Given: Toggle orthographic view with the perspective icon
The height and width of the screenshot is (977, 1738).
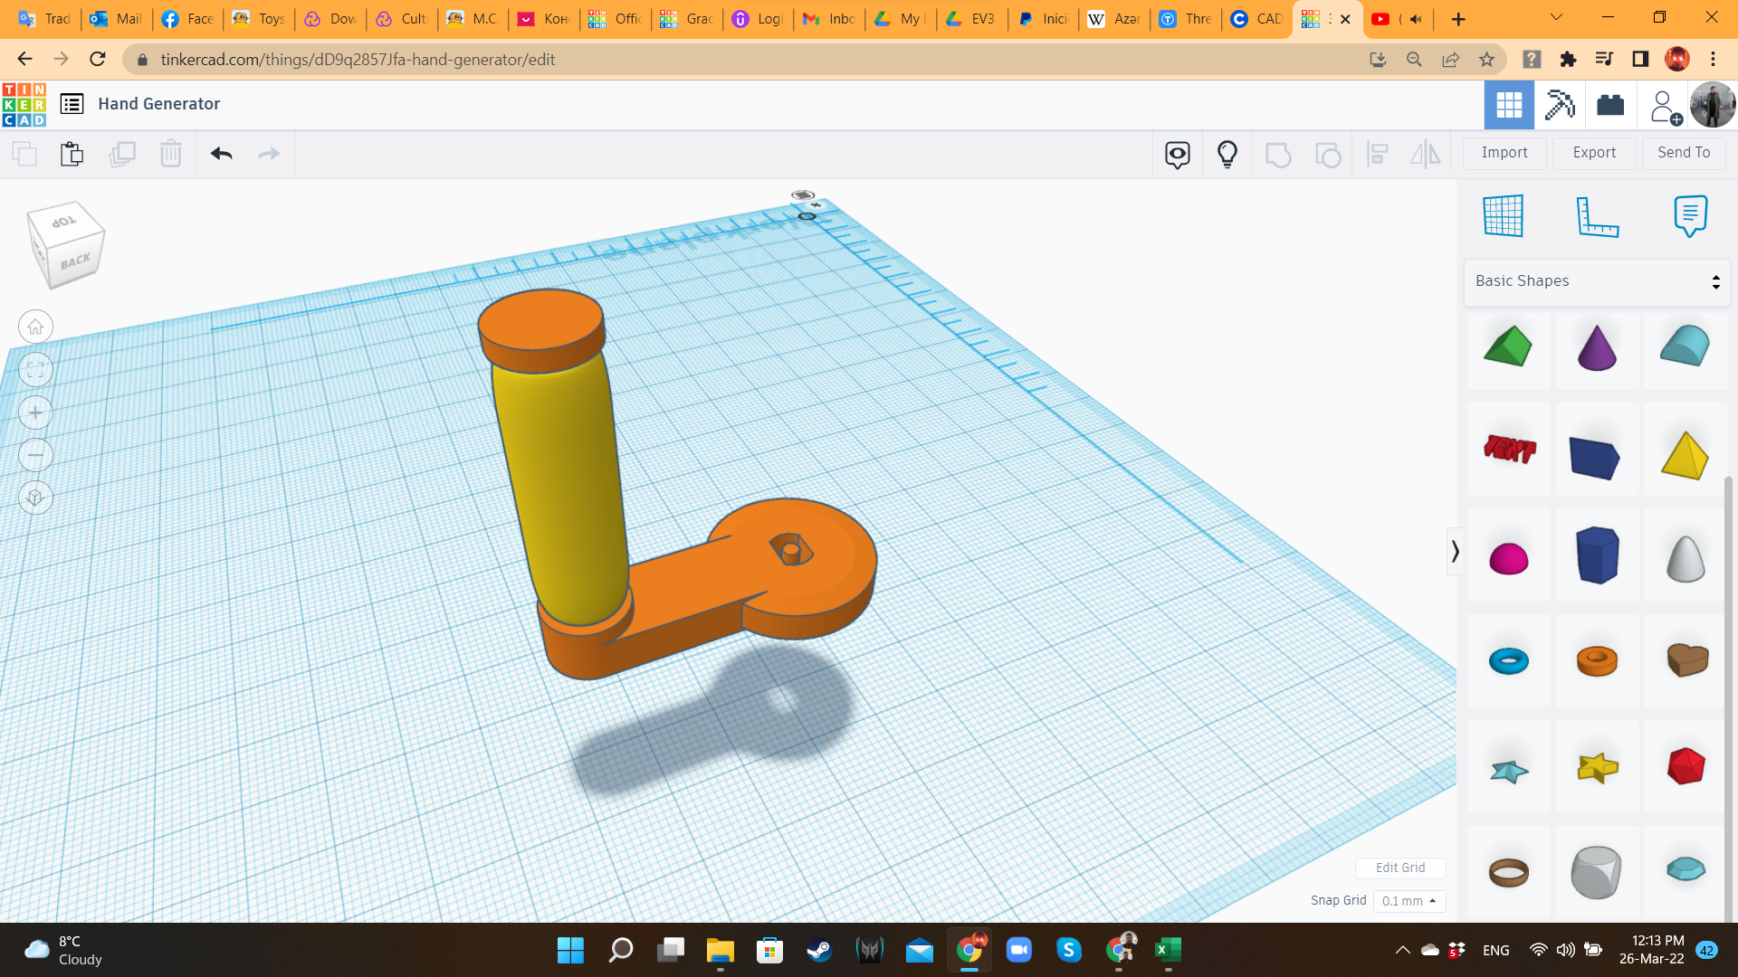Looking at the screenshot, I should [35, 498].
